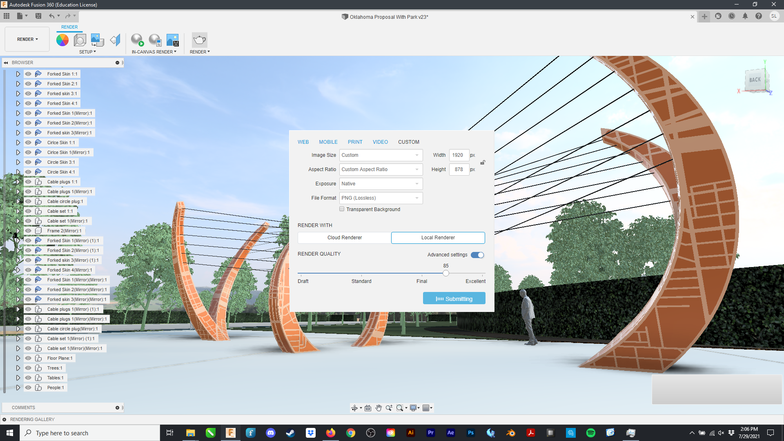Viewport: 784px width, 441px height.
Task: Open Display Settings in navigation bar
Action: 414,408
